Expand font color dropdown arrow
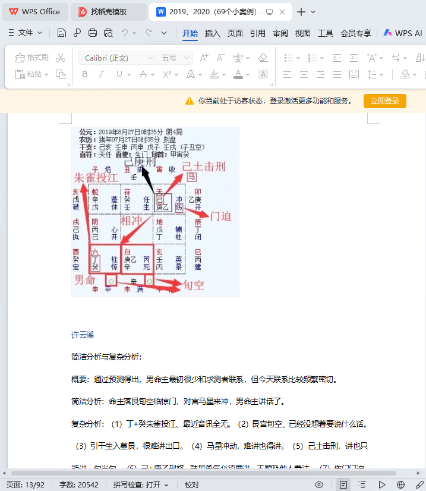 [x=248, y=74]
